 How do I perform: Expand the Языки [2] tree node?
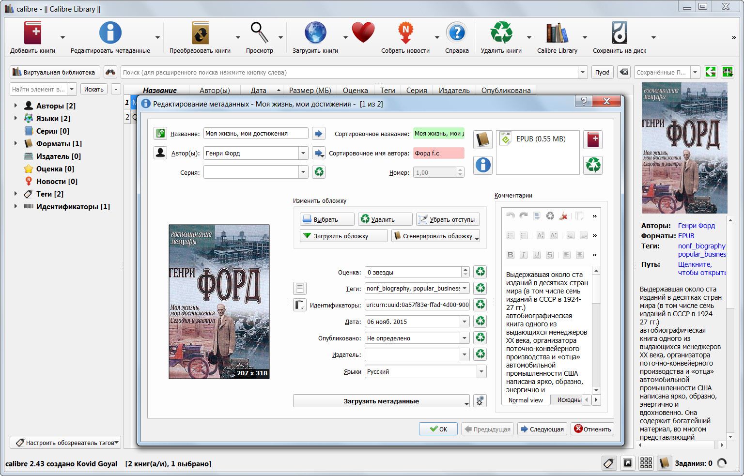[x=15, y=118]
